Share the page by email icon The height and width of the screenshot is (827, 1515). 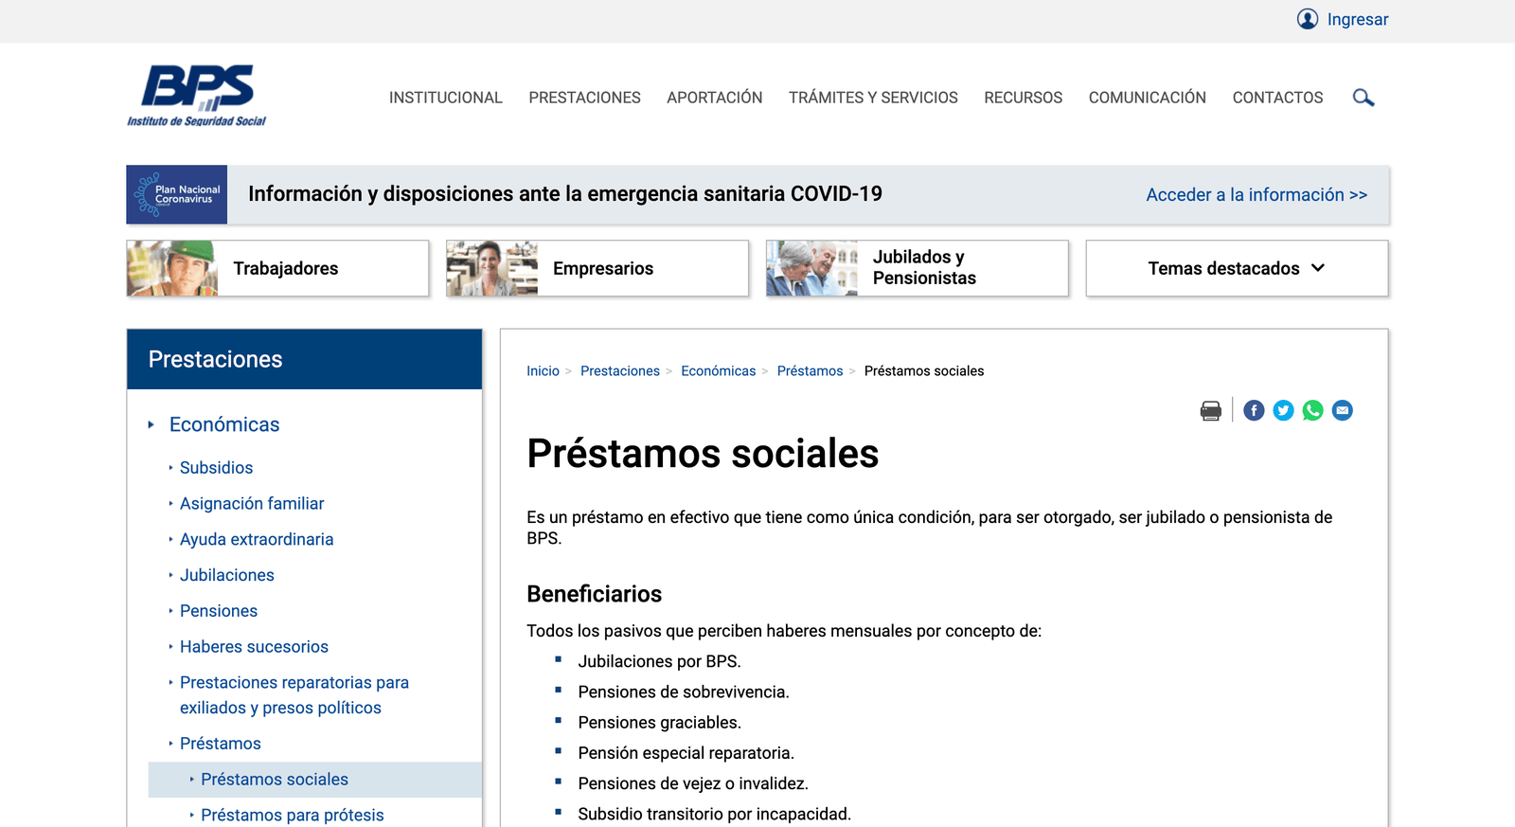tap(1342, 410)
